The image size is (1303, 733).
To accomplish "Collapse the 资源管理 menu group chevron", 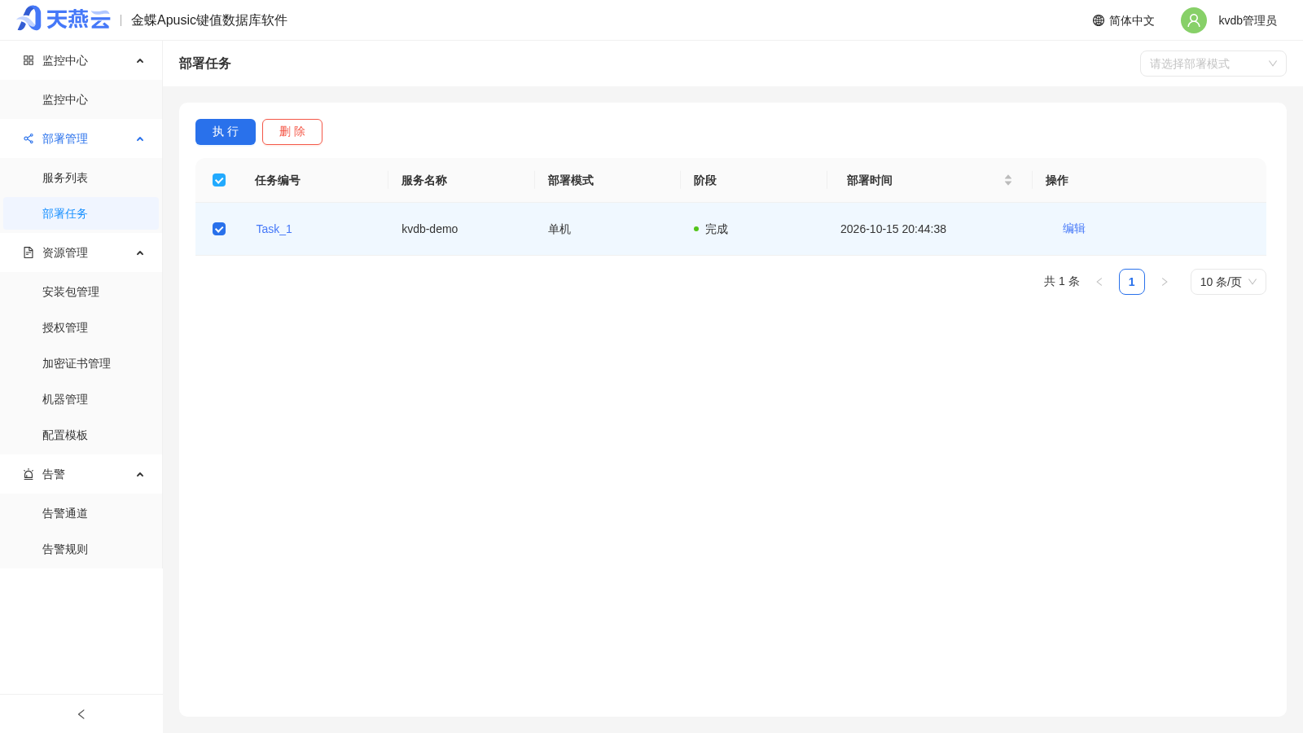I will click(140, 253).
